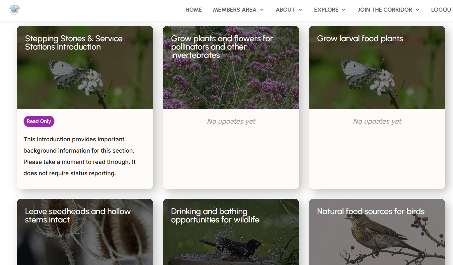Expand the MEMBERS AREA chevron arrow
The image size is (453, 265).
click(262, 10)
